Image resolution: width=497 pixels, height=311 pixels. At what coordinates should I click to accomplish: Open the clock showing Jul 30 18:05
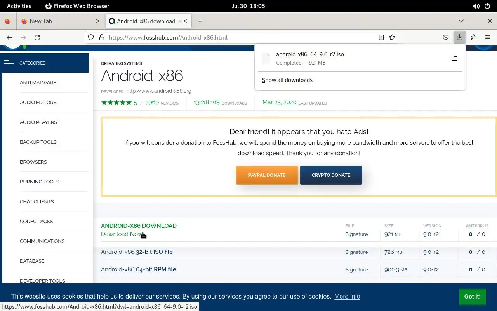(x=248, y=6)
